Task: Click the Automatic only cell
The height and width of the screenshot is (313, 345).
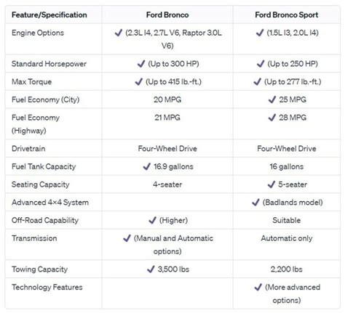Action: (287, 238)
